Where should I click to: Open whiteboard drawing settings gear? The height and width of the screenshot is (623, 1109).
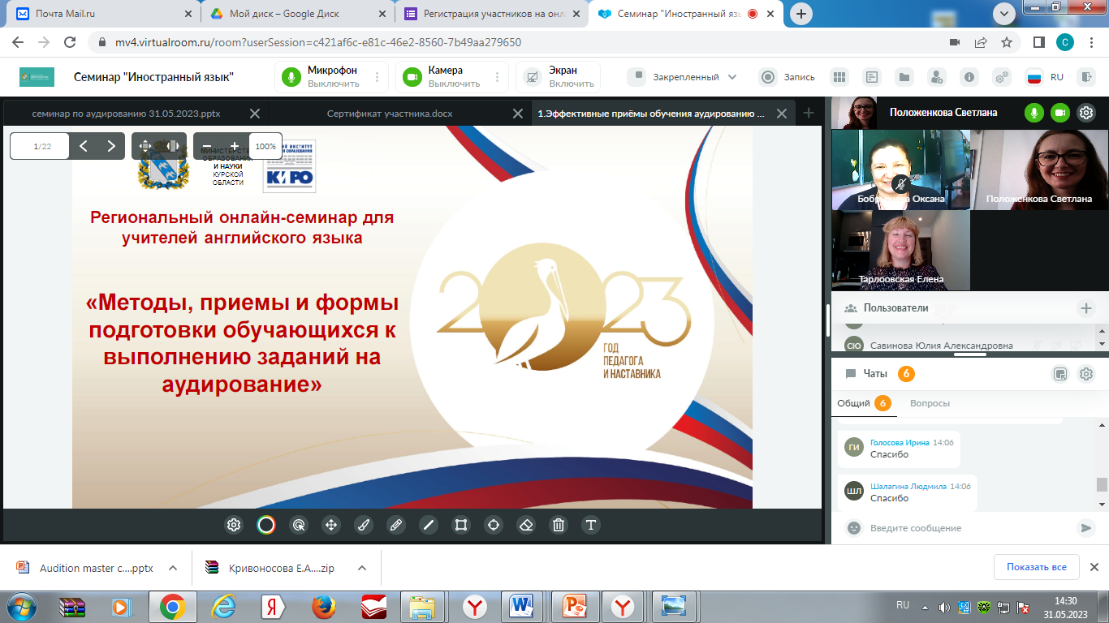pos(234,525)
